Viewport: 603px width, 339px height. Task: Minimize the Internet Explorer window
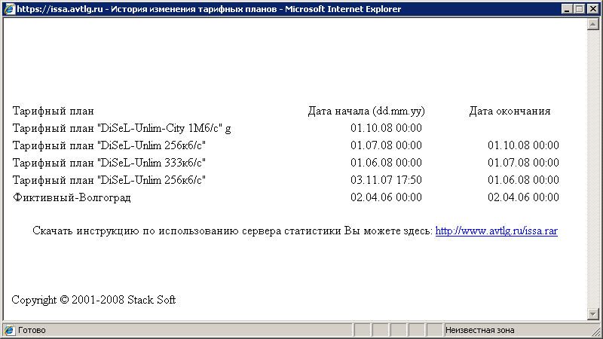pos(566,9)
